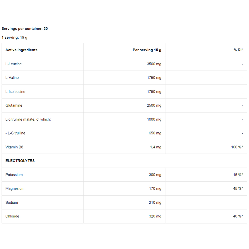The height and width of the screenshot is (249, 249).
Task: Click 'L-citrulline malate, of which:' label
Action: point(28,120)
